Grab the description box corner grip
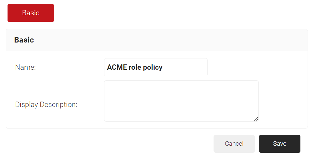 point(256,119)
